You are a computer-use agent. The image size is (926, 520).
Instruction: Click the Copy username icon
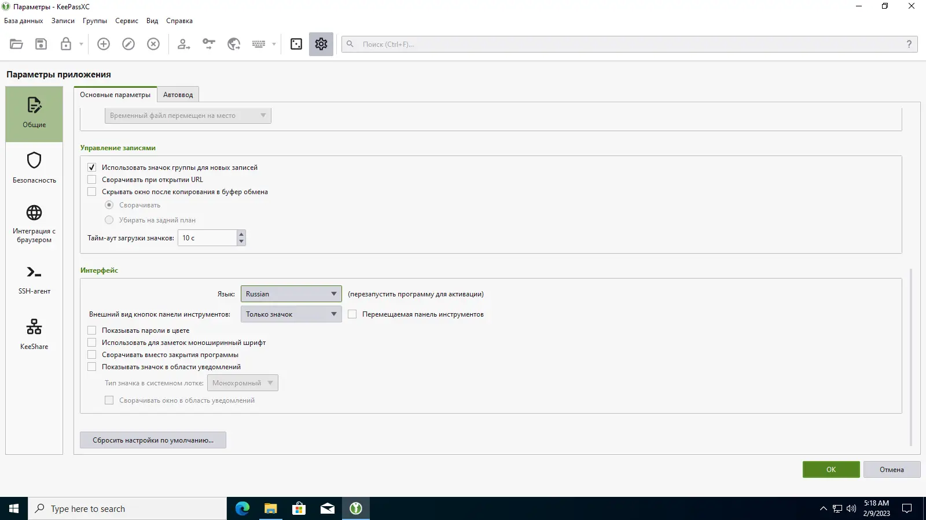click(x=184, y=44)
